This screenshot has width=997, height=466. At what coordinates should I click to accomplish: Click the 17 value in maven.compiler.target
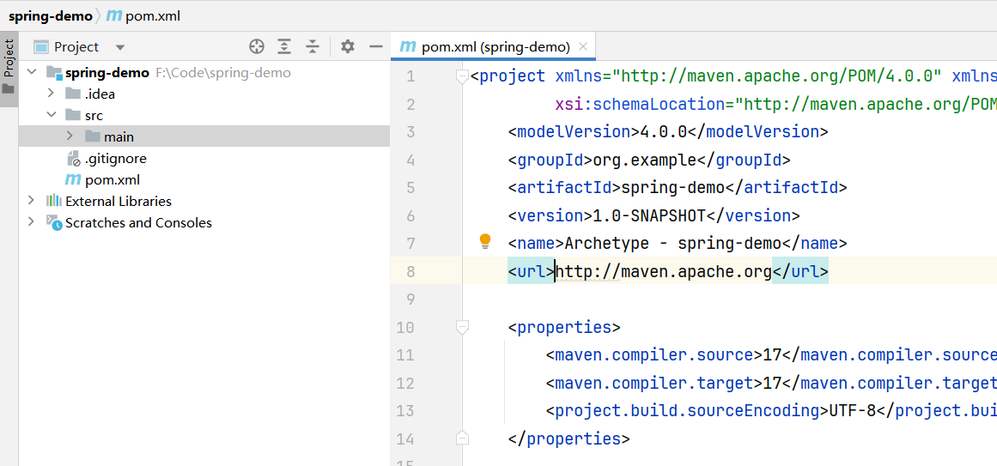pos(772,384)
